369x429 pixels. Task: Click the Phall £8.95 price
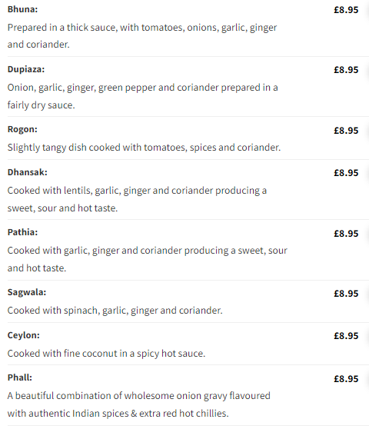click(x=346, y=379)
